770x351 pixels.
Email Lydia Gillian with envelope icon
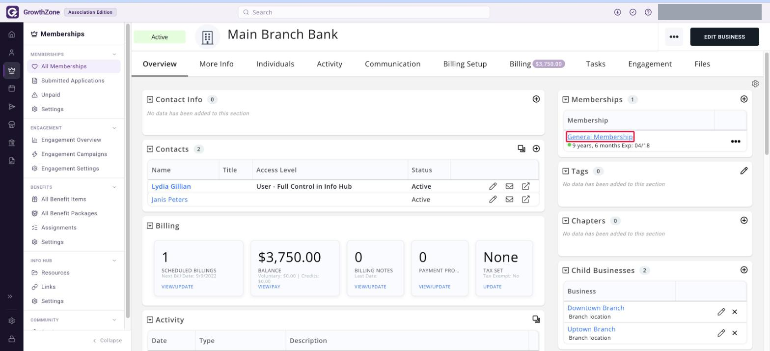(x=509, y=186)
